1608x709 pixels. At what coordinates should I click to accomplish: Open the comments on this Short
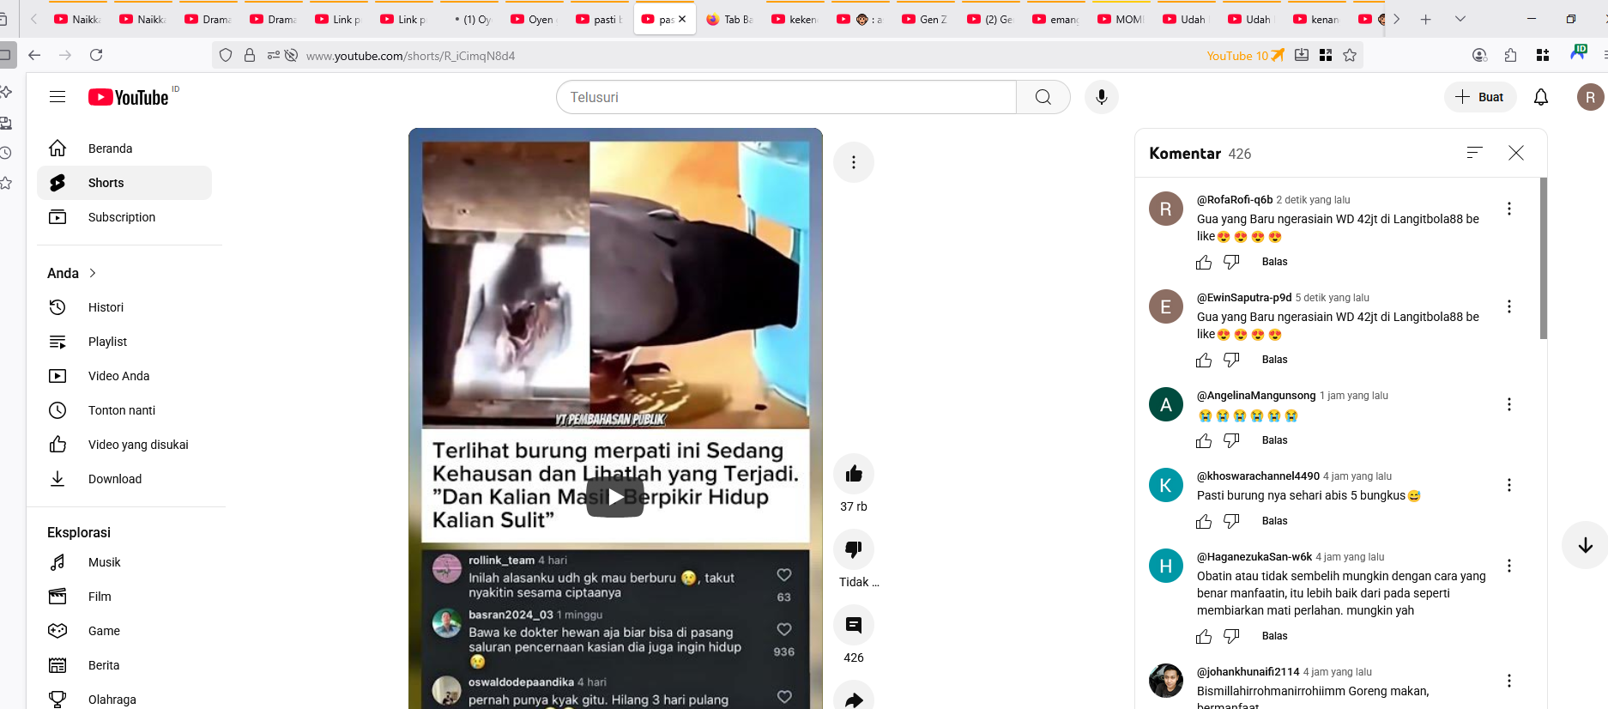click(854, 625)
